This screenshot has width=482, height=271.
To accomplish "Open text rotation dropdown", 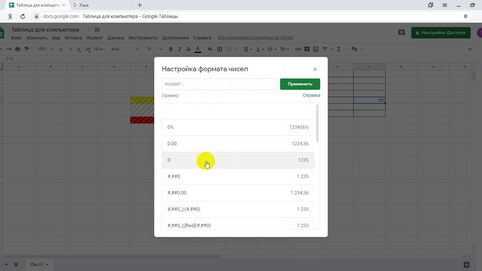I will 285,49.
